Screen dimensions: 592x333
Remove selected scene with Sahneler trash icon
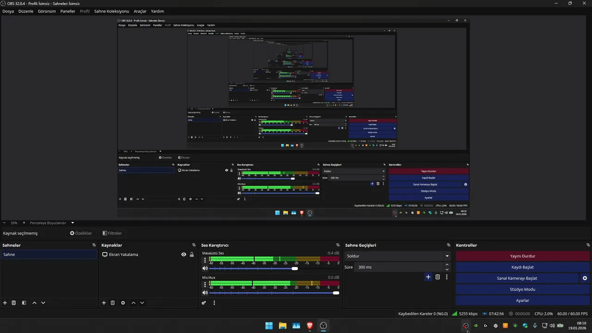[14, 303]
